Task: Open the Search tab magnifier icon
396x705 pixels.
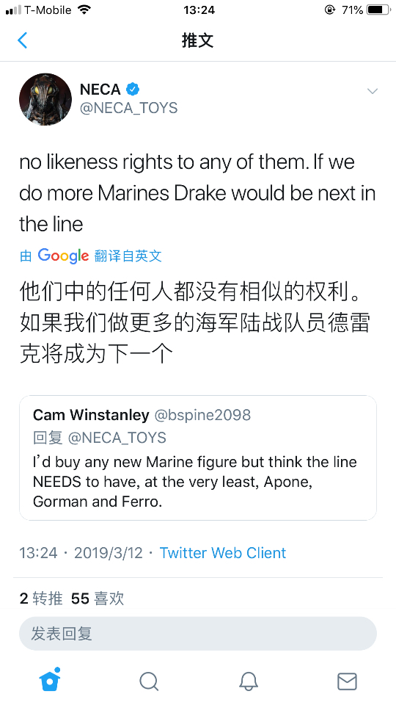Action: coord(149,681)
